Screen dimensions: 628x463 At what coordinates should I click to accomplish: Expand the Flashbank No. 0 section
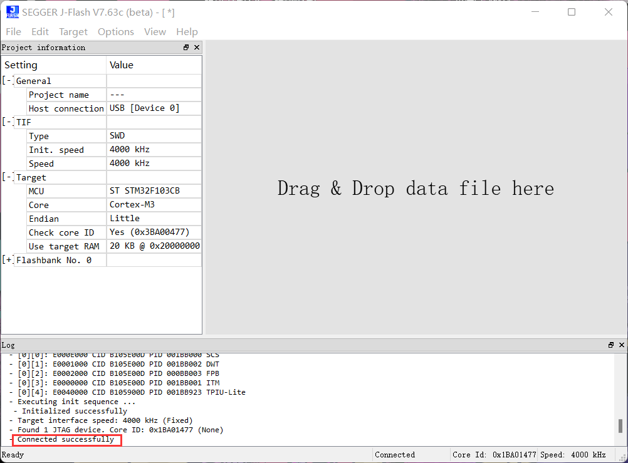click(7, 259)
